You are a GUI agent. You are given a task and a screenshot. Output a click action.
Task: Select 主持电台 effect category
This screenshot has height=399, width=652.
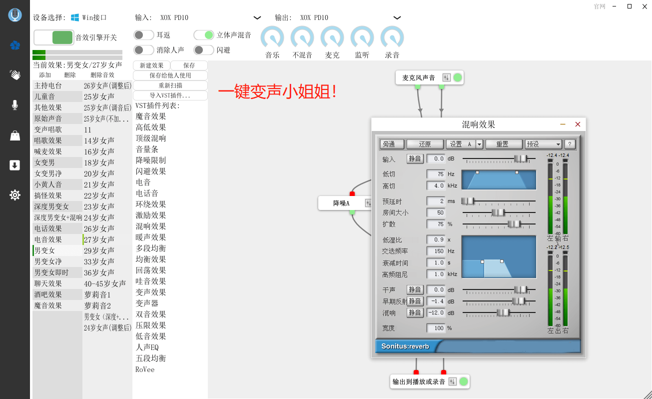pos(57,85)
